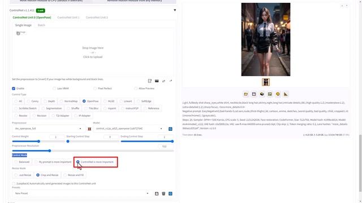Select the Lineart control type

coord(126,101)
